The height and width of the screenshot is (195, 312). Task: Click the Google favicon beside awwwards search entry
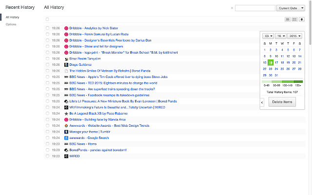66,138
